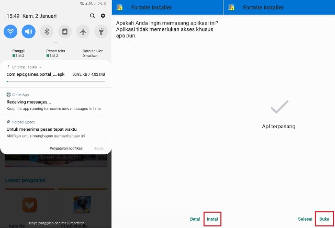
Task: Toggle the Bluetooth quick setting
Action: (x=47, y=31)
